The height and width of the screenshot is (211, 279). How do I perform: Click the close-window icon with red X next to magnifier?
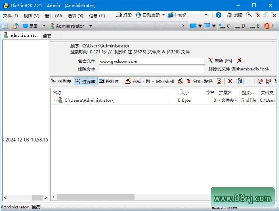coord(257,15)
